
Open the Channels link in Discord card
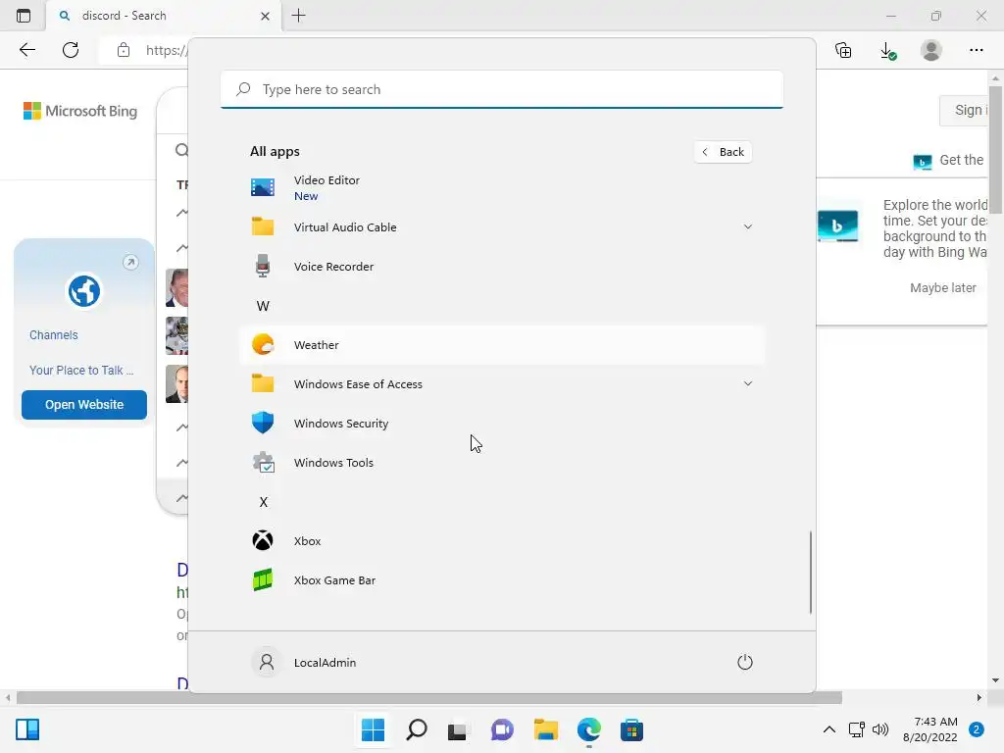coord(53,335)
